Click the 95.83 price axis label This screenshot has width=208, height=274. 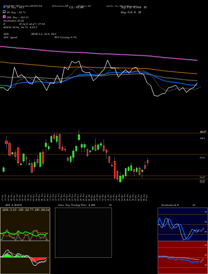coord(202,158)
